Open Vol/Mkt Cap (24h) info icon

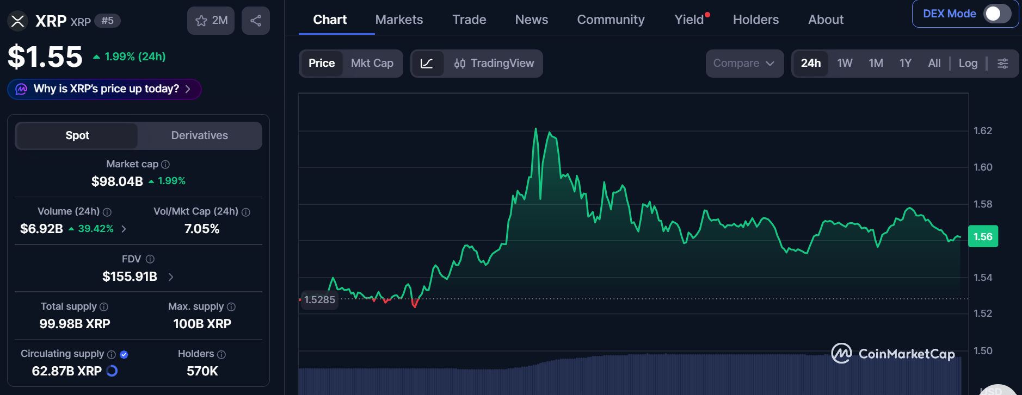point(246,212)
